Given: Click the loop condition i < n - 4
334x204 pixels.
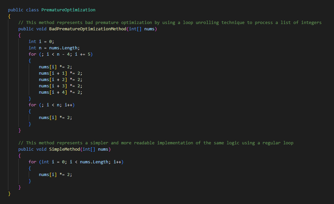Looking at the screenshot, I should 59,54.
